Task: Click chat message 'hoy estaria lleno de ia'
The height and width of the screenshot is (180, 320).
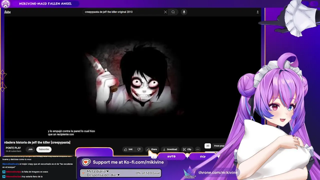Action: click(32, 176)
